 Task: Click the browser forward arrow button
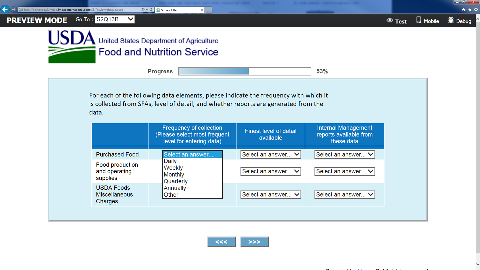[x=14, y=9]
